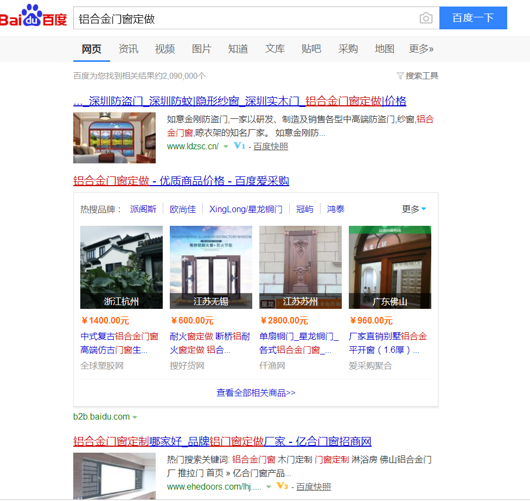530x501 pixels.
Task: Click the window frame result thumbnail
Action: [x=114, y=476]
